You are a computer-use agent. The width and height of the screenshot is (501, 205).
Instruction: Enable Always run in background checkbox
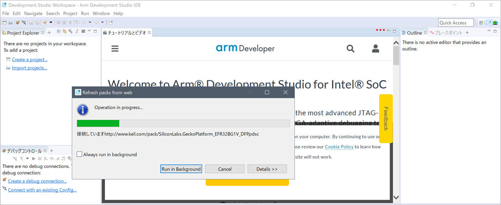(x=80, y=155)
